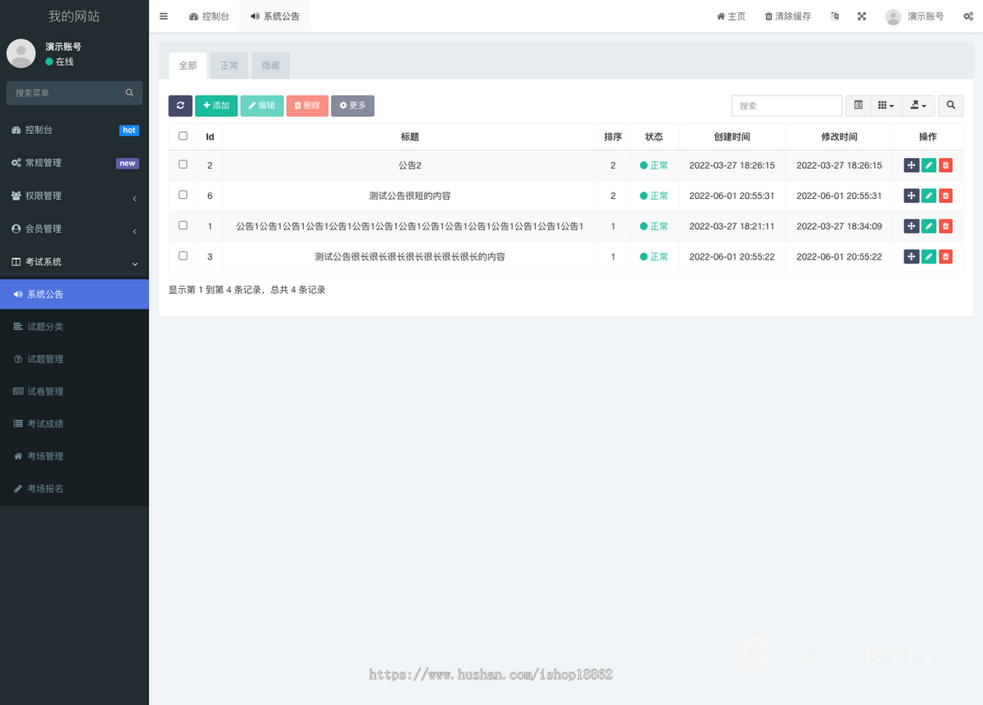Click the 更多 button

click(352, 105)
